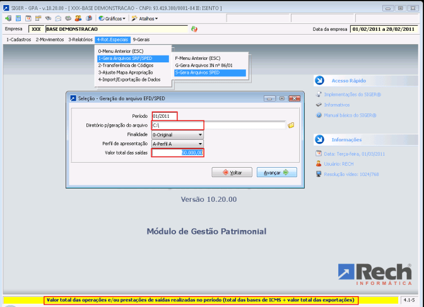
Task: Maximize the Seleção EFD/SPED dialog
Action: [282, 98]
